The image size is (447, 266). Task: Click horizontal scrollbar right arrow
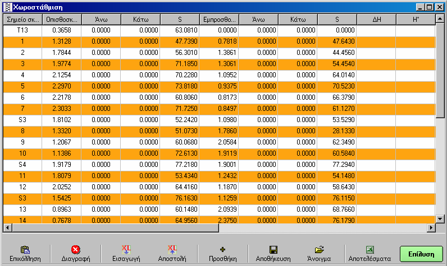[x=431, y=227]
